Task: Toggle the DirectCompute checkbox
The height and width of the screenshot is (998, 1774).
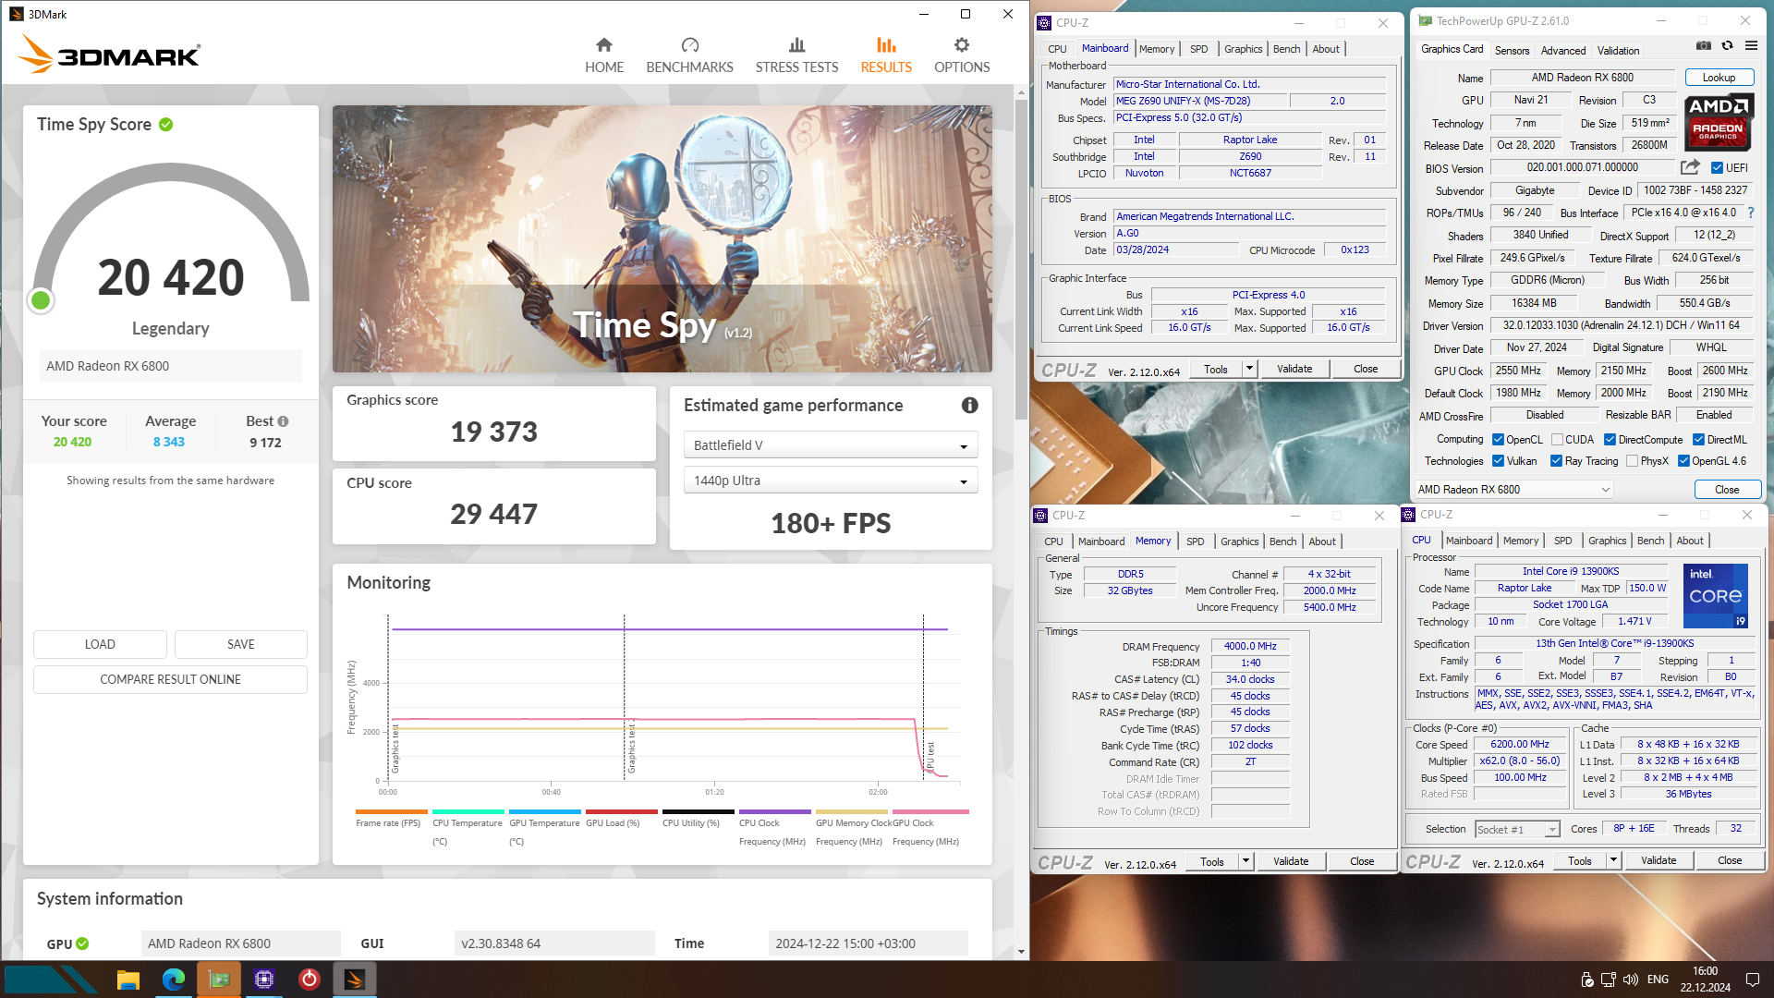Action: [x=1610, y=440]
